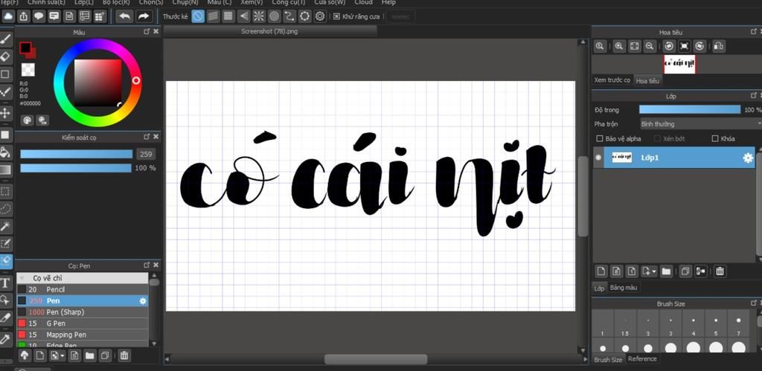The height and width of the screenshot is (371, 762).
Task: Open the Pha trộn blend mode dropdown
Action: pyautogui.click(x=700, y=124)
